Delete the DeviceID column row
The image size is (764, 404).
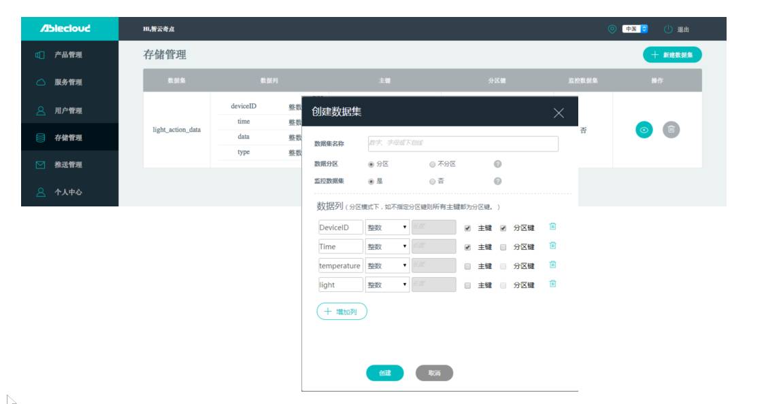click(x=552, y=227)
